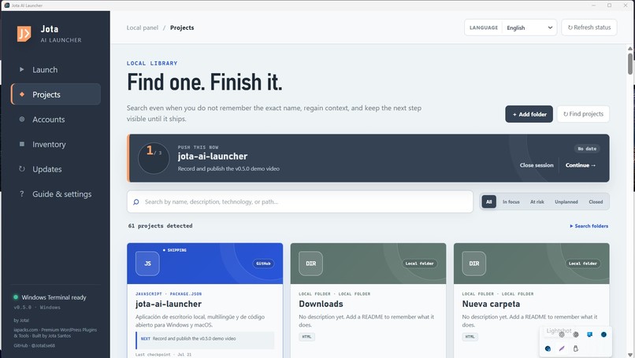The height and width of the screenshot is (358, 635).
Task: Click the DIR badge on Nueva carpeta card
Action: click(473, 264)
